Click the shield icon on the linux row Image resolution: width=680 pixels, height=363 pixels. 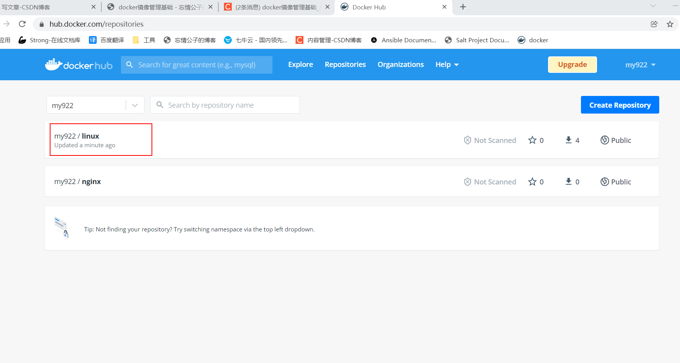[467, 140]
